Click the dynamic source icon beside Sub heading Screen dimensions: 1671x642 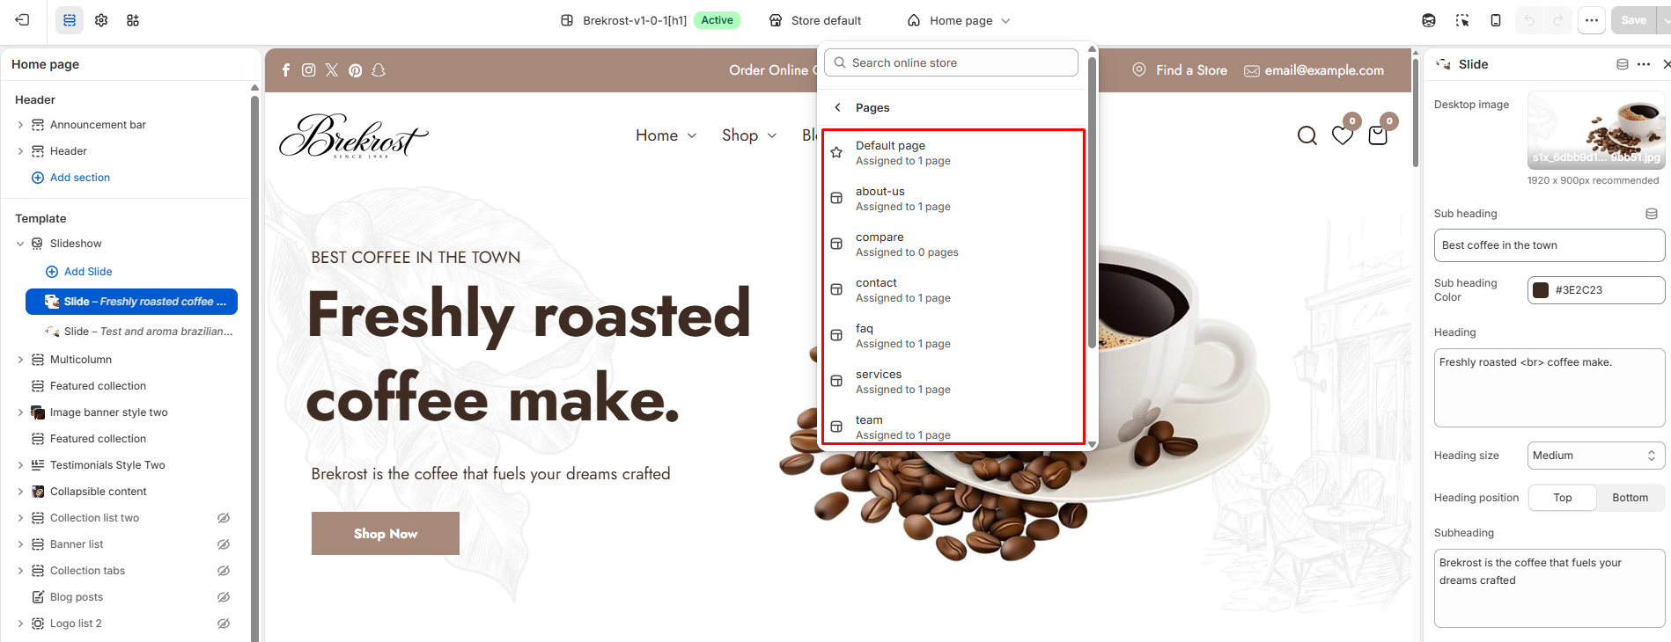click(x=1652, y=214)
